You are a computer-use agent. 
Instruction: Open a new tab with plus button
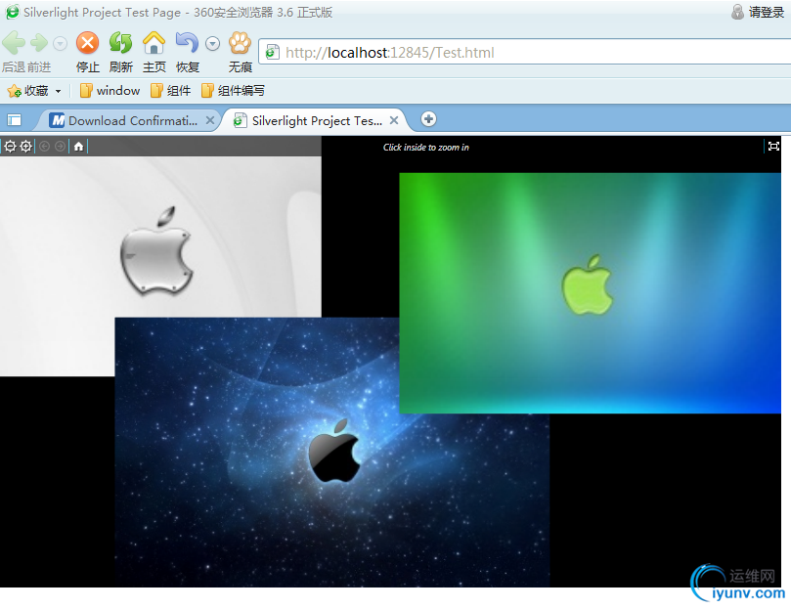tap(428, 119)
